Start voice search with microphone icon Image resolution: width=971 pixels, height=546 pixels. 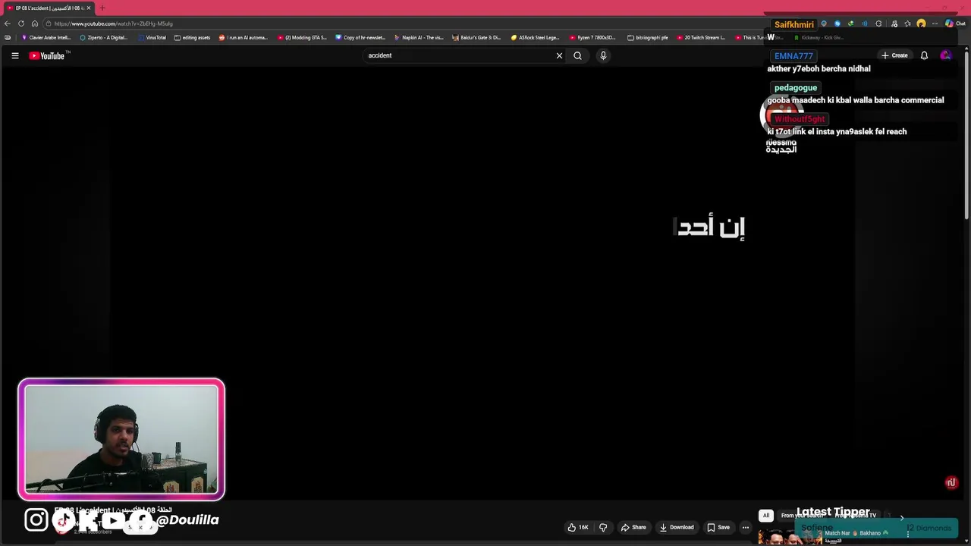pyautogui.click(x=603, y=55)
